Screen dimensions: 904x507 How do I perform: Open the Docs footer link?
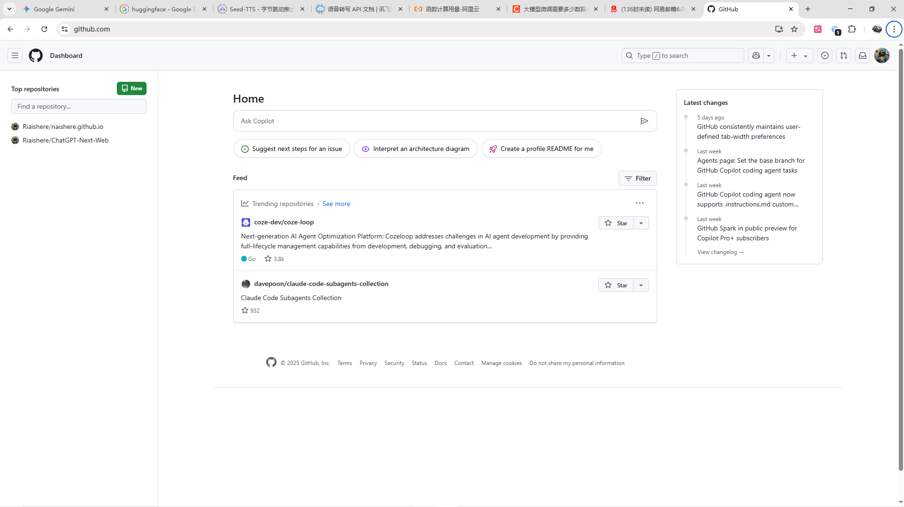point(440,363)
